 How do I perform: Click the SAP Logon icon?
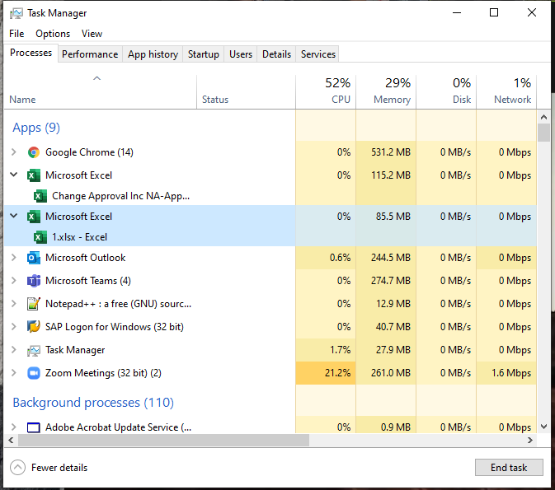[x=34, y=327]
